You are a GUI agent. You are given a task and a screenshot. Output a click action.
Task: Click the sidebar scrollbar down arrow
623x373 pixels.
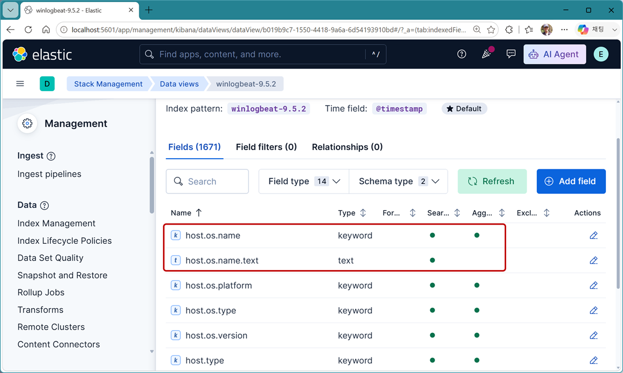(x=152, y=352)
